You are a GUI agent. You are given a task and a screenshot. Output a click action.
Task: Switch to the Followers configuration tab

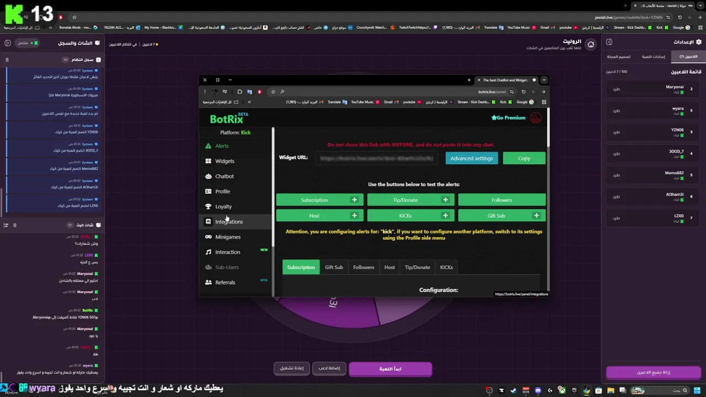pyautogui.click(x=363, y=267)
